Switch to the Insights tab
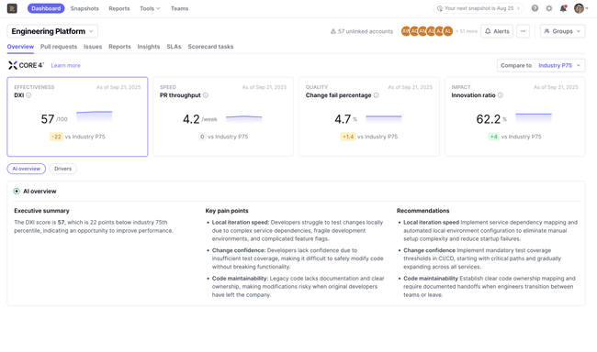The image size is (597, 352). 149,47
